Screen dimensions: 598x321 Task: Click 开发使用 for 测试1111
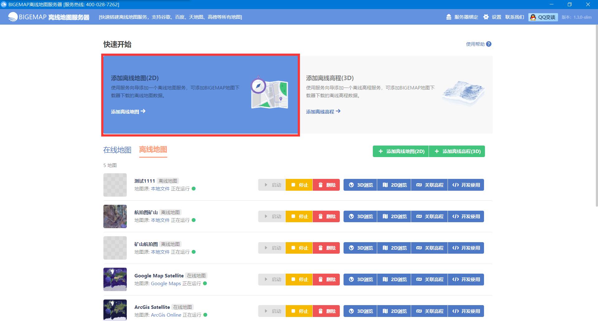466,185
